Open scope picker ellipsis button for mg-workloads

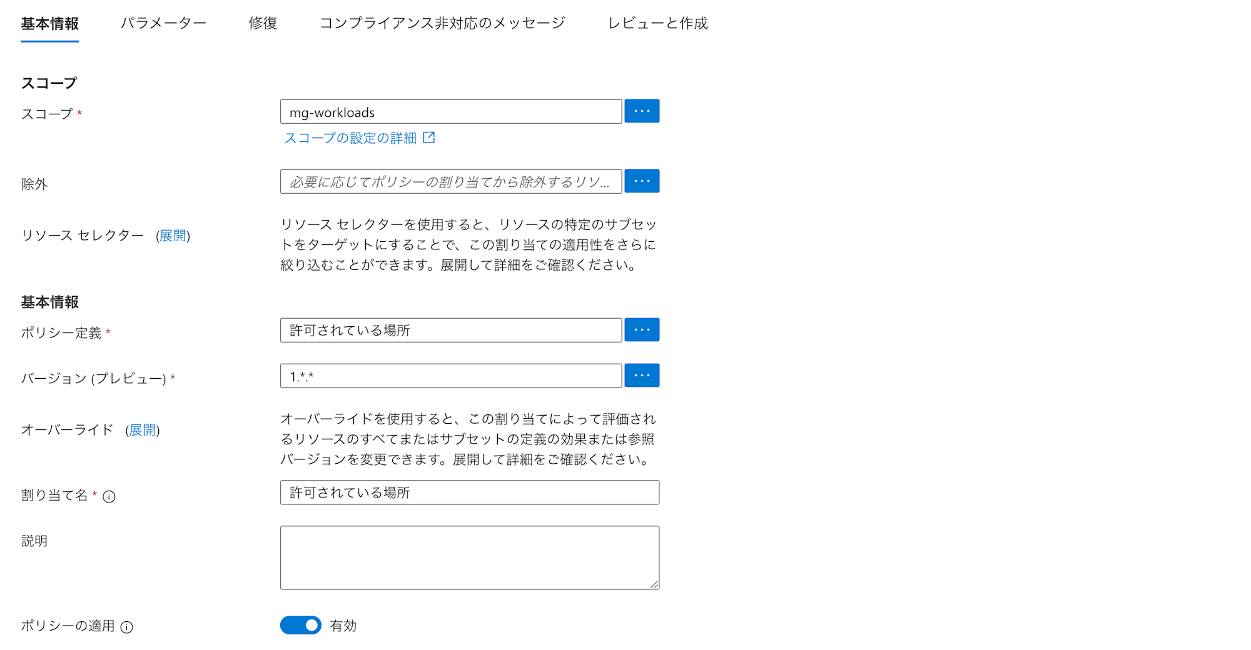tap(642, 111)
